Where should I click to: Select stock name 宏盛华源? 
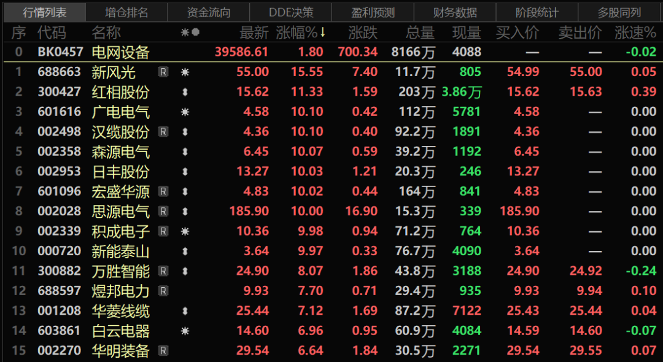(x=120, y=191)
